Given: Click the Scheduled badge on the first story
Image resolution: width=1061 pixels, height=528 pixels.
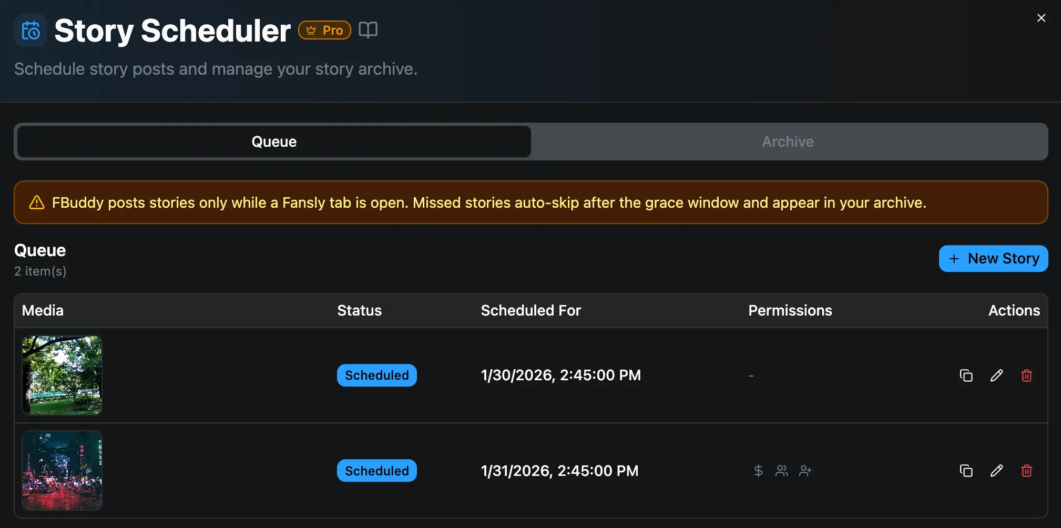Looking at the screenshot, I should [x=376, y=375].
